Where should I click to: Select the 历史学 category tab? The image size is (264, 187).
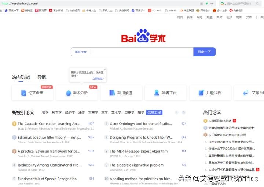click(x=129, y=112)
